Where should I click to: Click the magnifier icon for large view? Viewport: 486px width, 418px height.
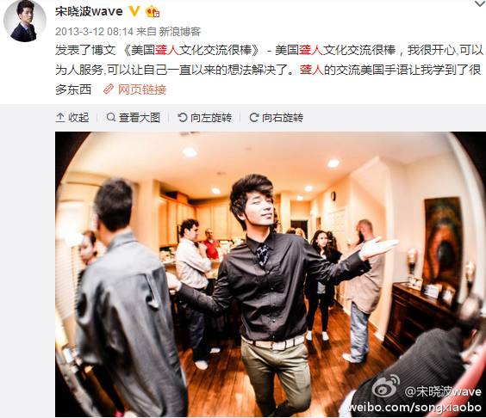pos(110,117)
